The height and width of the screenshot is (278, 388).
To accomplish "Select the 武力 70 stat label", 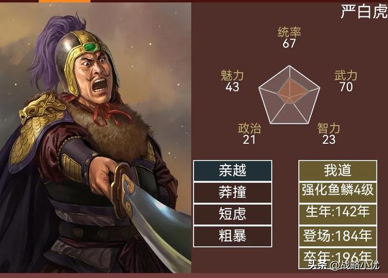I will coord(346,81).
